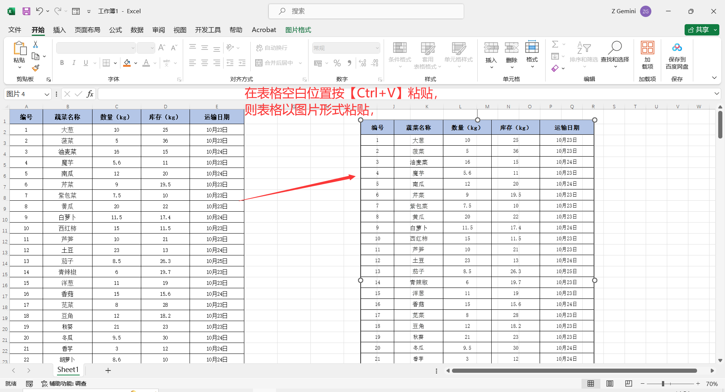Image resolution: width=725 pixels, height=392 pixels.
Task: Switch to Page Layout view
Action: pyautogui.click(x=609, y=384)
